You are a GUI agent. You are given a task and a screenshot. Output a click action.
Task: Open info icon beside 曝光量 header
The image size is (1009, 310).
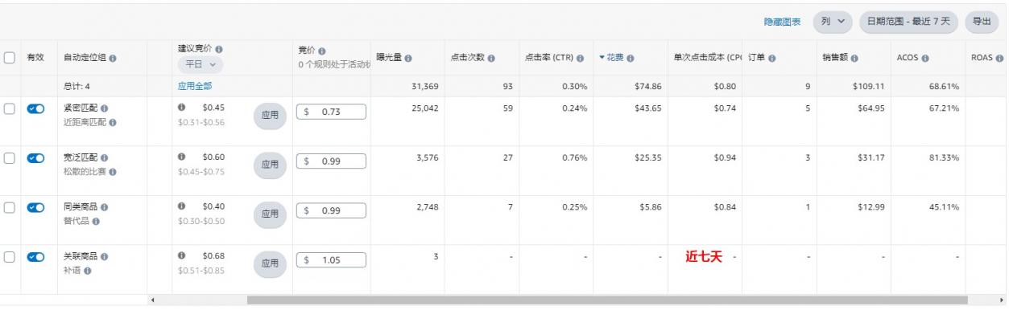click(x=409, y=58)
